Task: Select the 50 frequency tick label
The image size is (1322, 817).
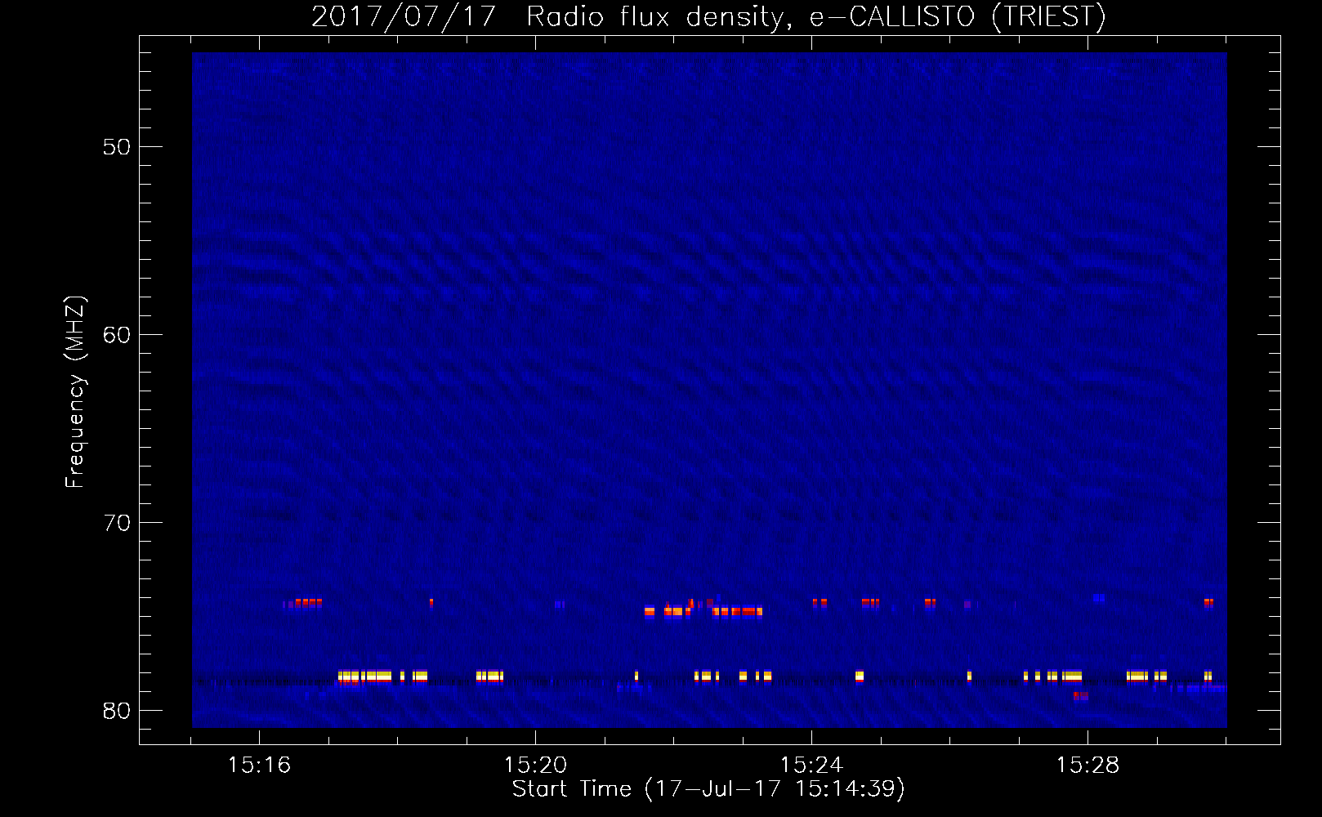Action: coord(117,147)
